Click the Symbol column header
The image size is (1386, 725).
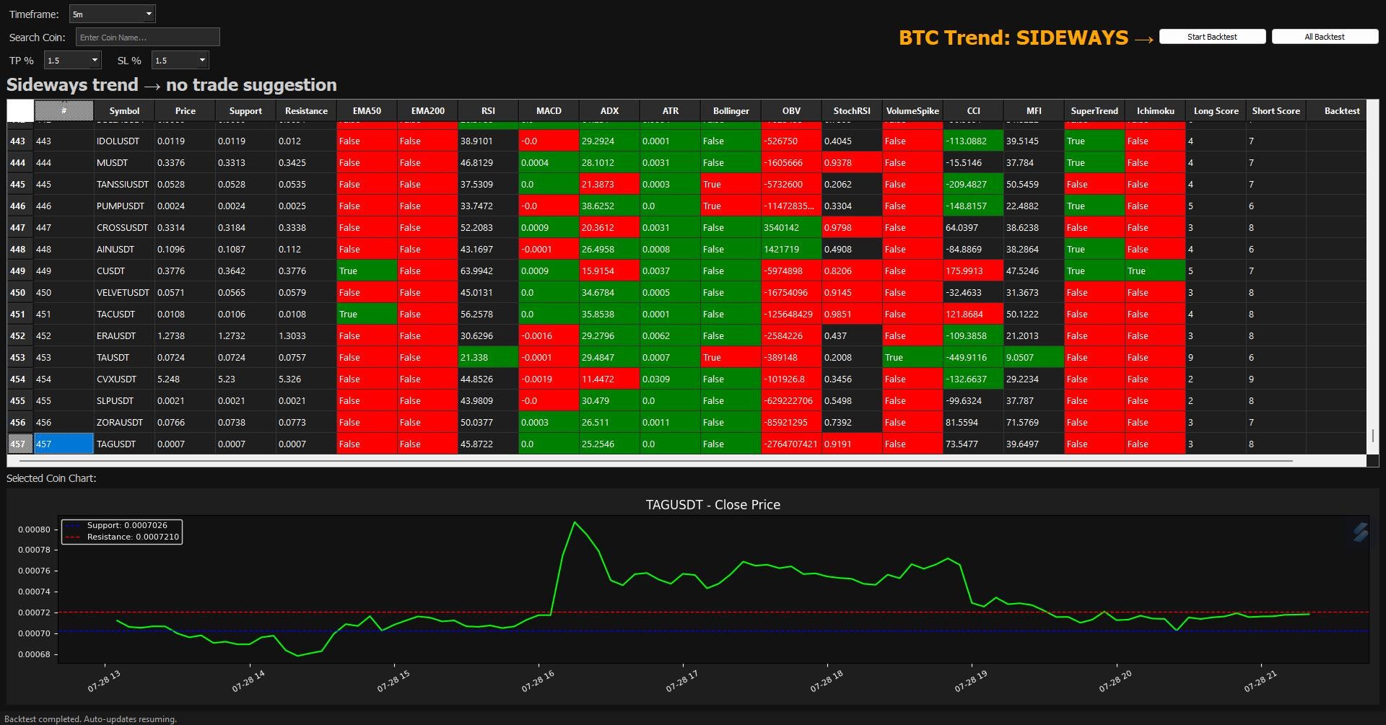124,110
